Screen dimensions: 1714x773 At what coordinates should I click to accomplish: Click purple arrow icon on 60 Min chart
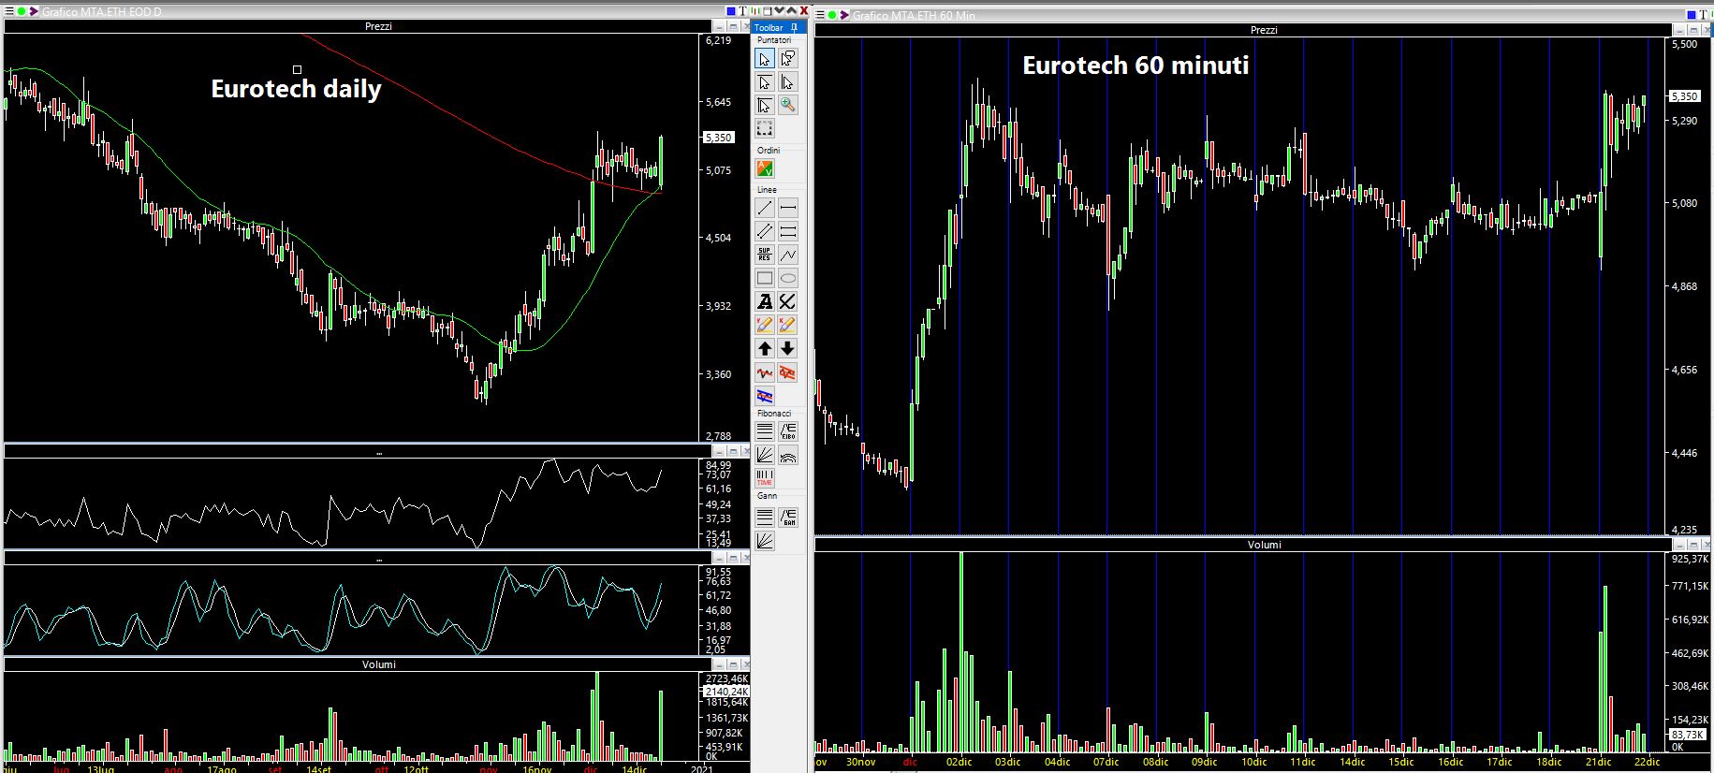(x=843, y=15)
